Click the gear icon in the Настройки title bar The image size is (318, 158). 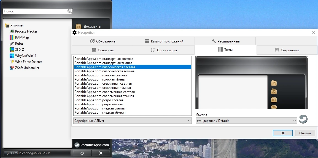coord(75,33)
